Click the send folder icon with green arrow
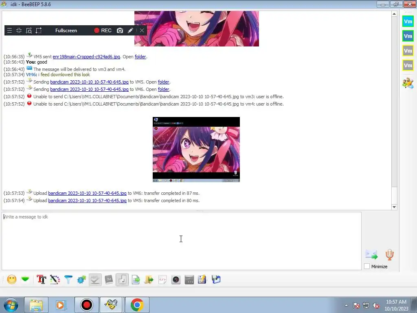Image resolution: width=417 pixels, height=313 pixels. tap(149, 280)
